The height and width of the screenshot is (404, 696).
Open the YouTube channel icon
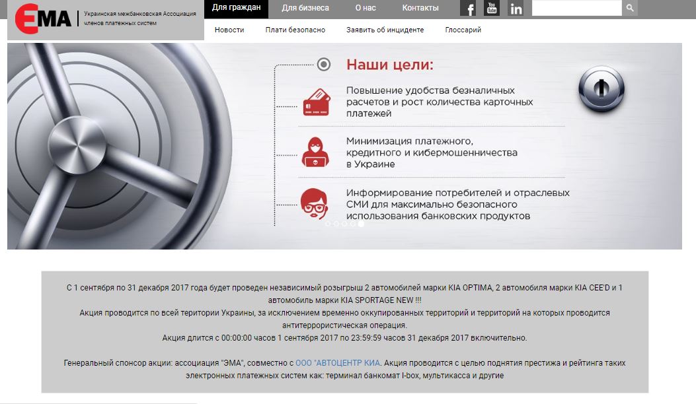[492, 8]
